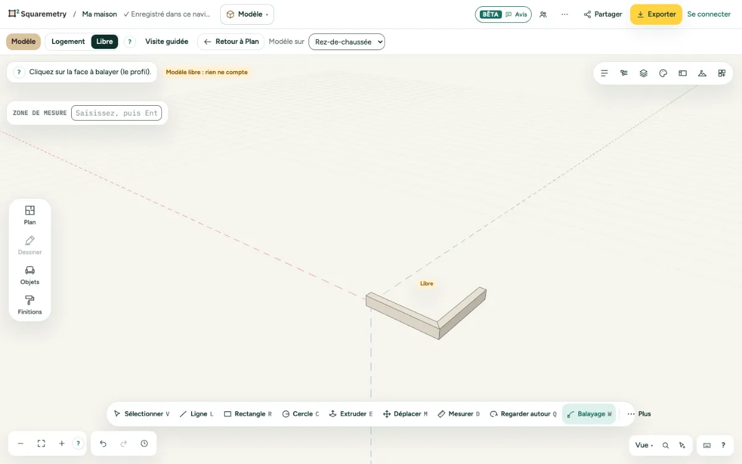The height and width of the screenshot is (464, 742).
Task: Click the undo arrow
Action: pyautogui.click(x=103, y=444)
